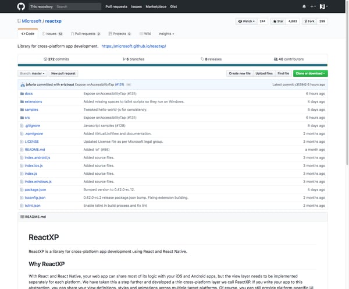View the 6 branches list
Image resolution: width=349 pixels, height=289 pixels.
[134, 59]
